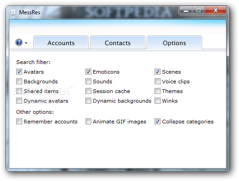Check the Shared items checkbox
This screenshot has height=181, width=239.
pos(19,91)
